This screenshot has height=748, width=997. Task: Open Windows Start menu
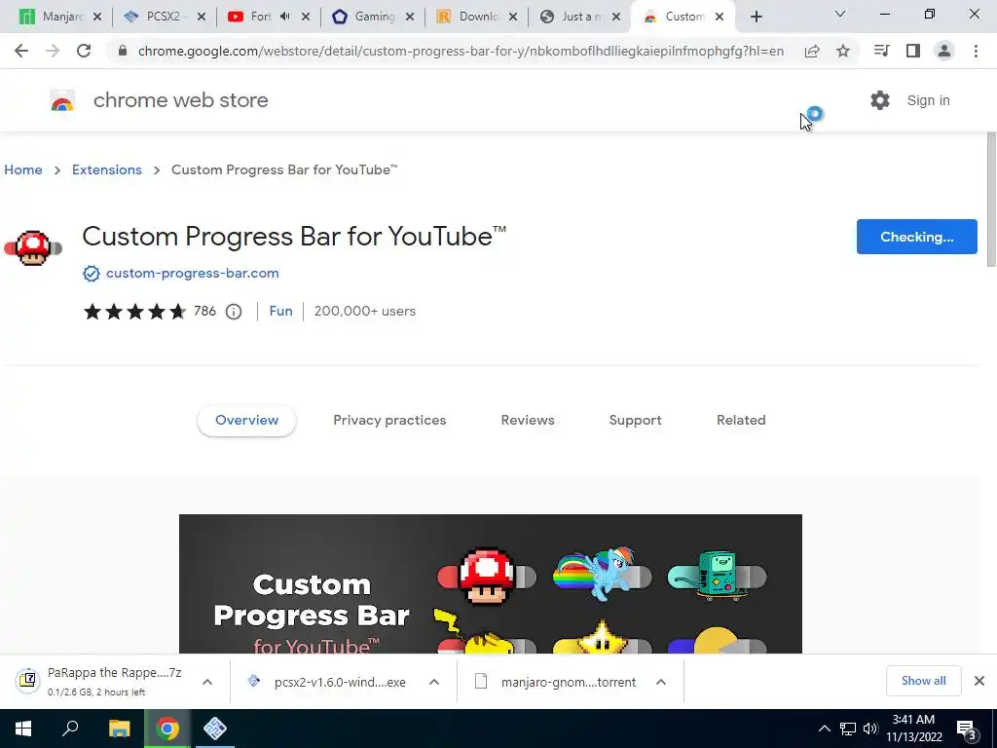pyautogui.click(x=23, y=729)
